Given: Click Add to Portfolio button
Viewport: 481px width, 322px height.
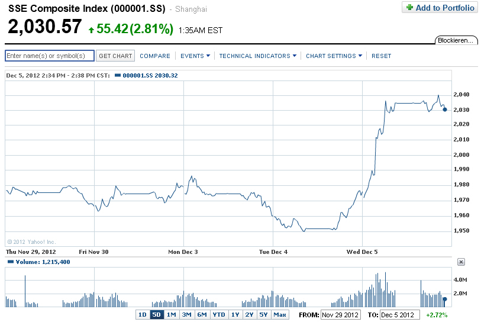Looking at the screenshot, I should click(x=440, y=7).
